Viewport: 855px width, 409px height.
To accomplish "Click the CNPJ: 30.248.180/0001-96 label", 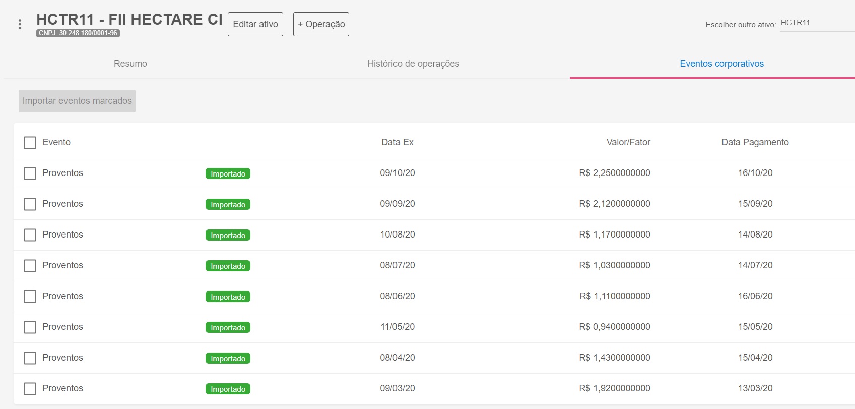I will (x=78, y=33).
